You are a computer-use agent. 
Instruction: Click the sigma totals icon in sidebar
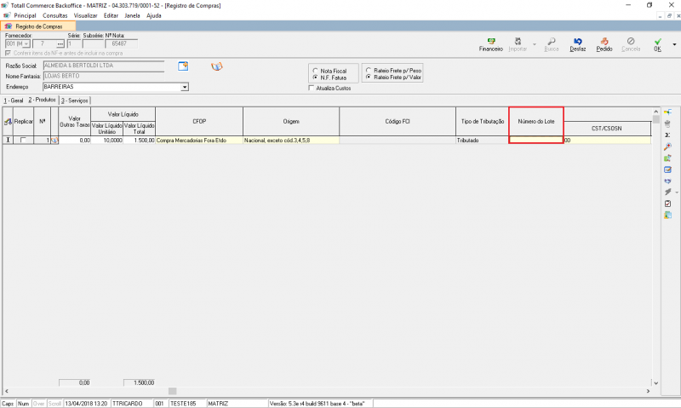(667, 135)
